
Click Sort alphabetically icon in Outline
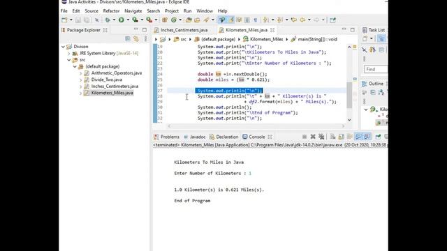click(381, 92)
